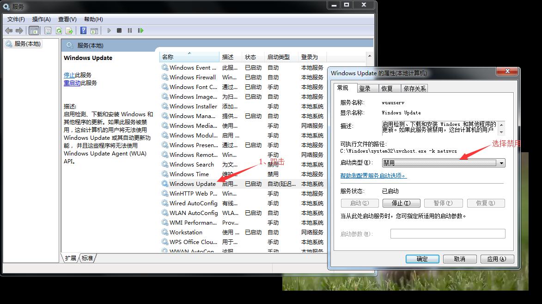Image resolution: width=542 pixels, height=304 pixels.
Task: Click the Export List toolbar icon
Action: point(70,30)
